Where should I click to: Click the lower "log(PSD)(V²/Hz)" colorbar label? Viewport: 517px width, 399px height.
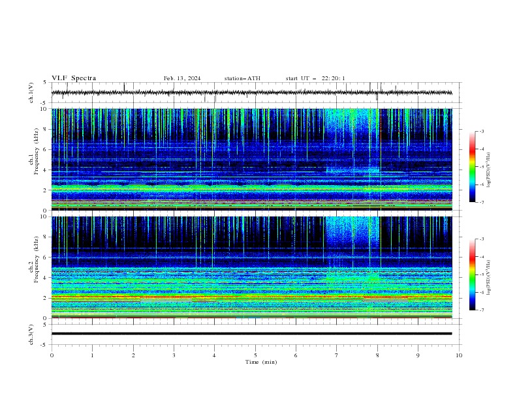(489, 277)
